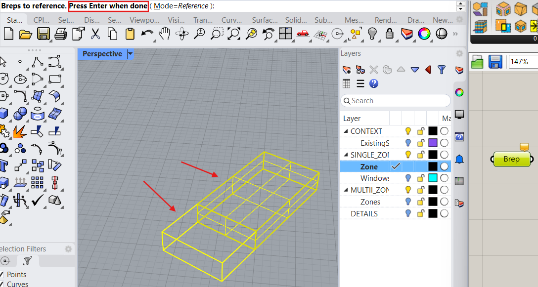This screenshot has width=538, height=287.
Task: Open the blue Layers help question icon
Action: pos(374,83)
